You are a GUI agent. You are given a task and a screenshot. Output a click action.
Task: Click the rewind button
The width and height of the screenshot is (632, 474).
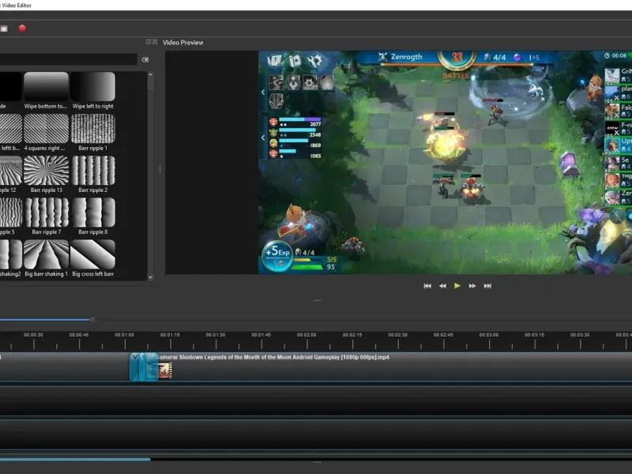point(442,286)
